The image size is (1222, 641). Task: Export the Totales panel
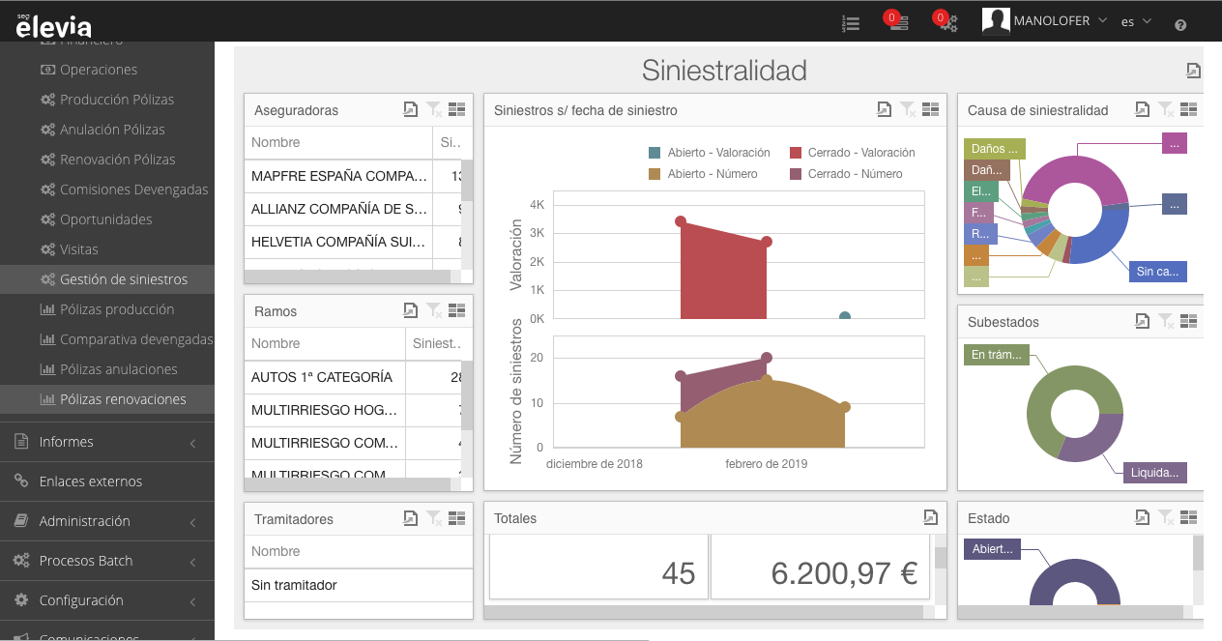click(x=930, y=517)
